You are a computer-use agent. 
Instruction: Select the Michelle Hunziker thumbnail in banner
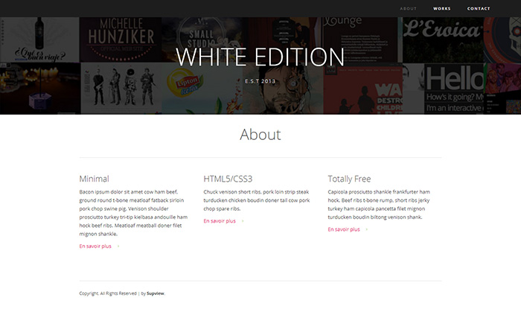121,40
